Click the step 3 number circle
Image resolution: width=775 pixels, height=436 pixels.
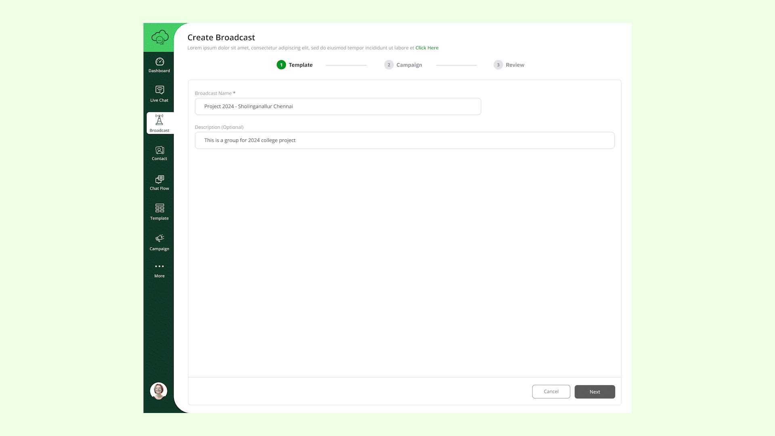pyautogui.click(x=498, y=65)
